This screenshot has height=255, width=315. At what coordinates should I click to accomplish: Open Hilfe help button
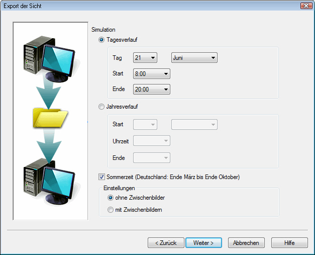pyautogui.click(x=289, y=243)
